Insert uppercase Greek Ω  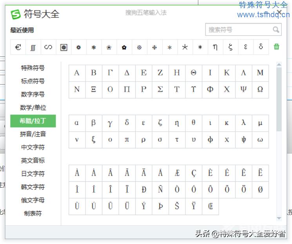260,90
